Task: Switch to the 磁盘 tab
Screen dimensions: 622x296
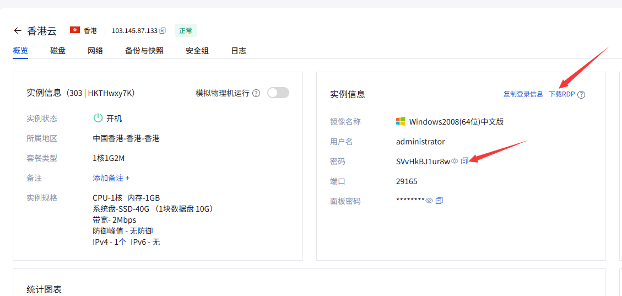Action: pos(58,51)
